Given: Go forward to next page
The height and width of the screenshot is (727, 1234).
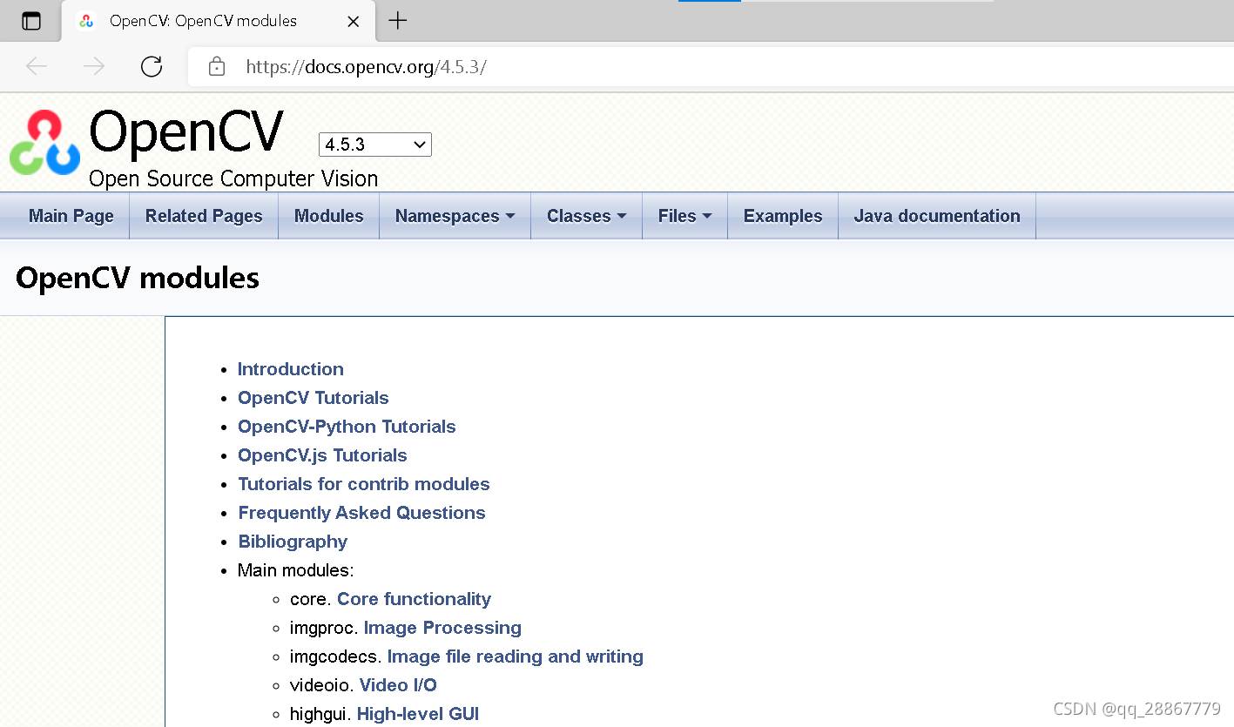Looking at the screenshot, I should [x=94, y=66].
